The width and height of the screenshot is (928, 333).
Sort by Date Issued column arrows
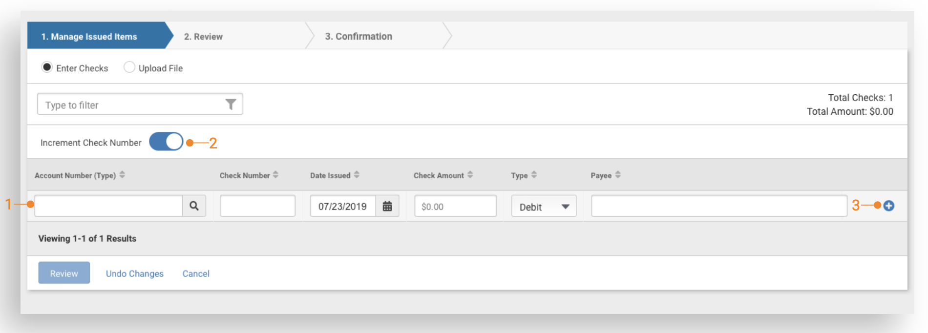pos(357,175)
